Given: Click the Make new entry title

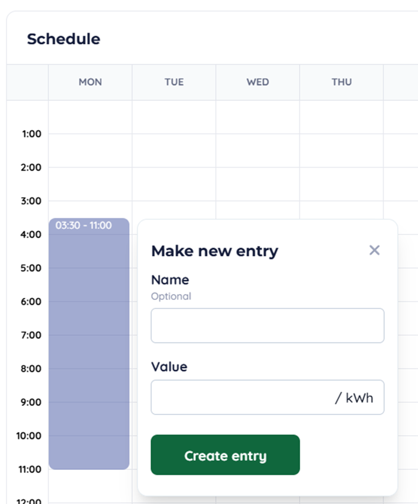Looking at the screenshot, I should click(214, 251).
